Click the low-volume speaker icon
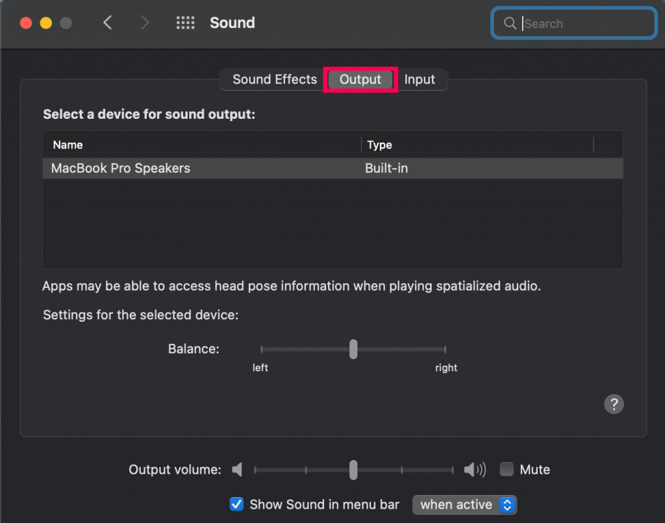Screen dimensions: 665x523 coord(237,469)
